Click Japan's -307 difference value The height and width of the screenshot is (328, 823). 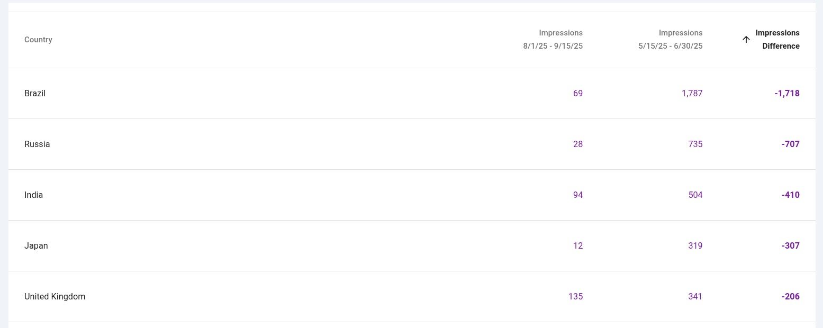tap(790, 246)
